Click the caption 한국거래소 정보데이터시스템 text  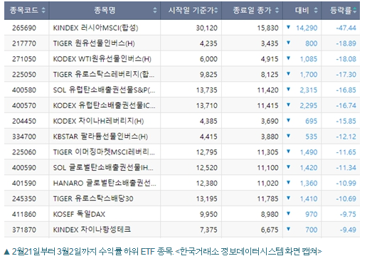[231, 252]
